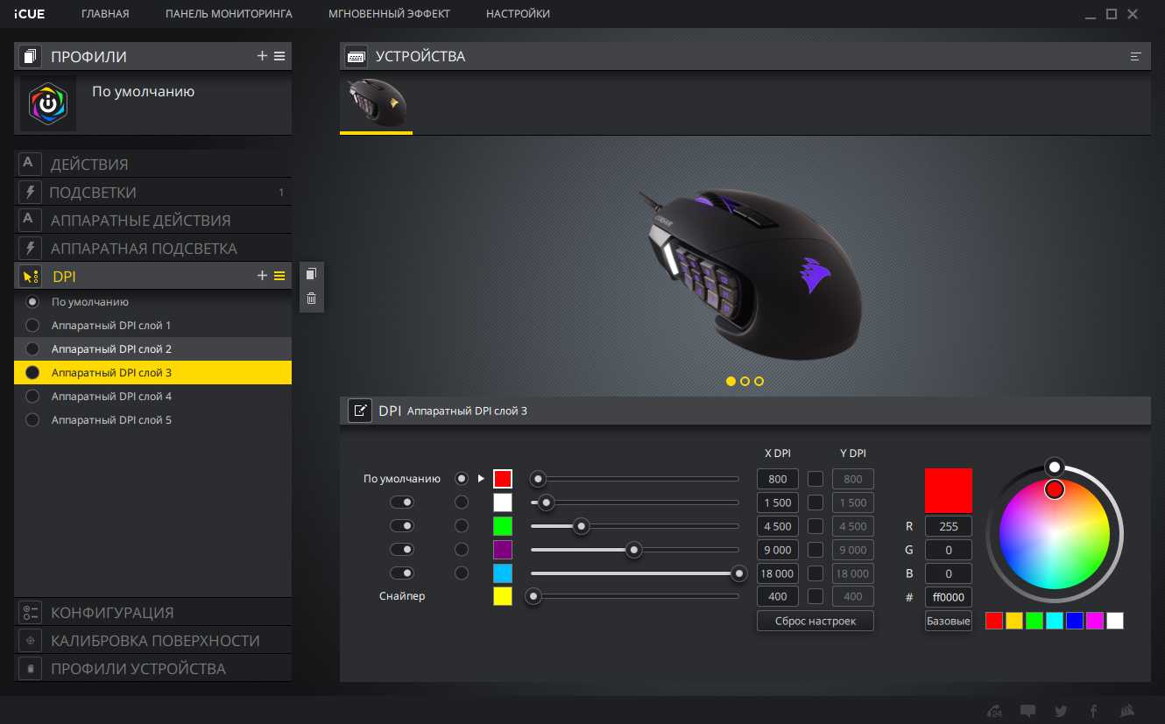1165x724 pixels.
Task: Open the chat bubble icon in the footer
Action: click(x=1028, y=711)
